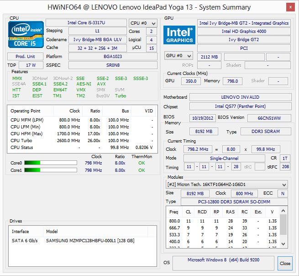Click the Intel HD Graphics 4000 field

tap(244, 32)
